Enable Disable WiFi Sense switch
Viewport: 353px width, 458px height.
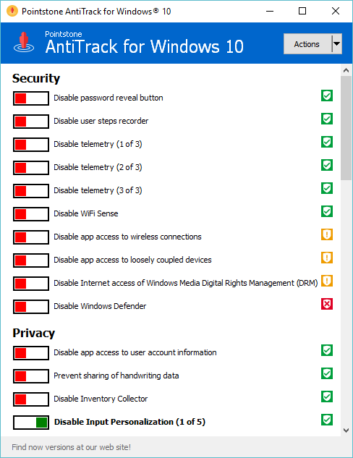31,214
